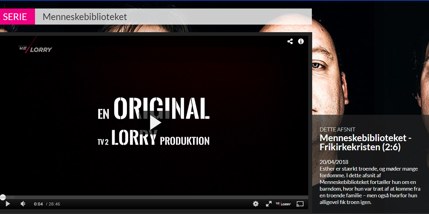Click the TV2 Lorry logo in control bar

[x=283, y=204]
